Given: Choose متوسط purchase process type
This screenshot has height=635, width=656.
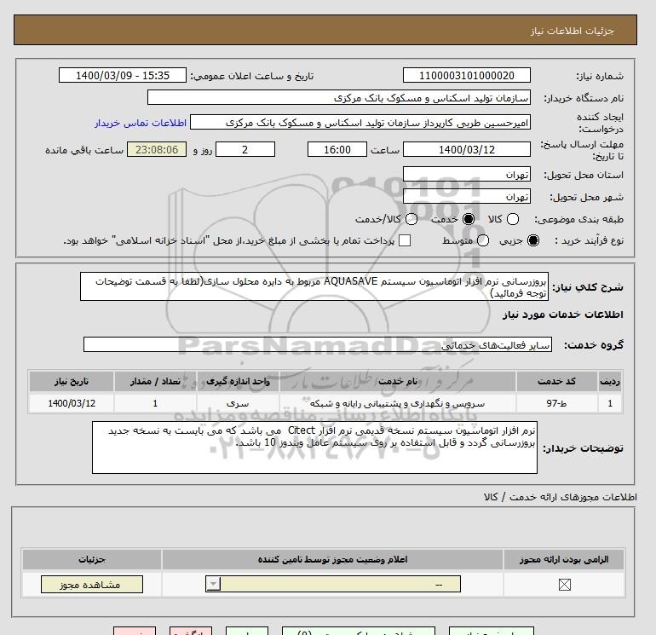Looking at the screenshot, I should (x=483, y=240).
